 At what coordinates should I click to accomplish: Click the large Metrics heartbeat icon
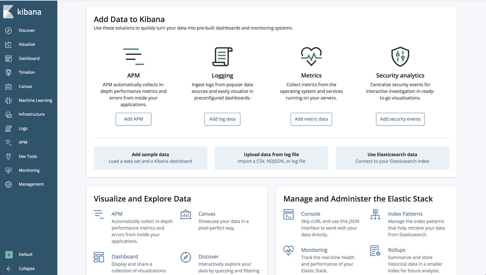point(311,56)
